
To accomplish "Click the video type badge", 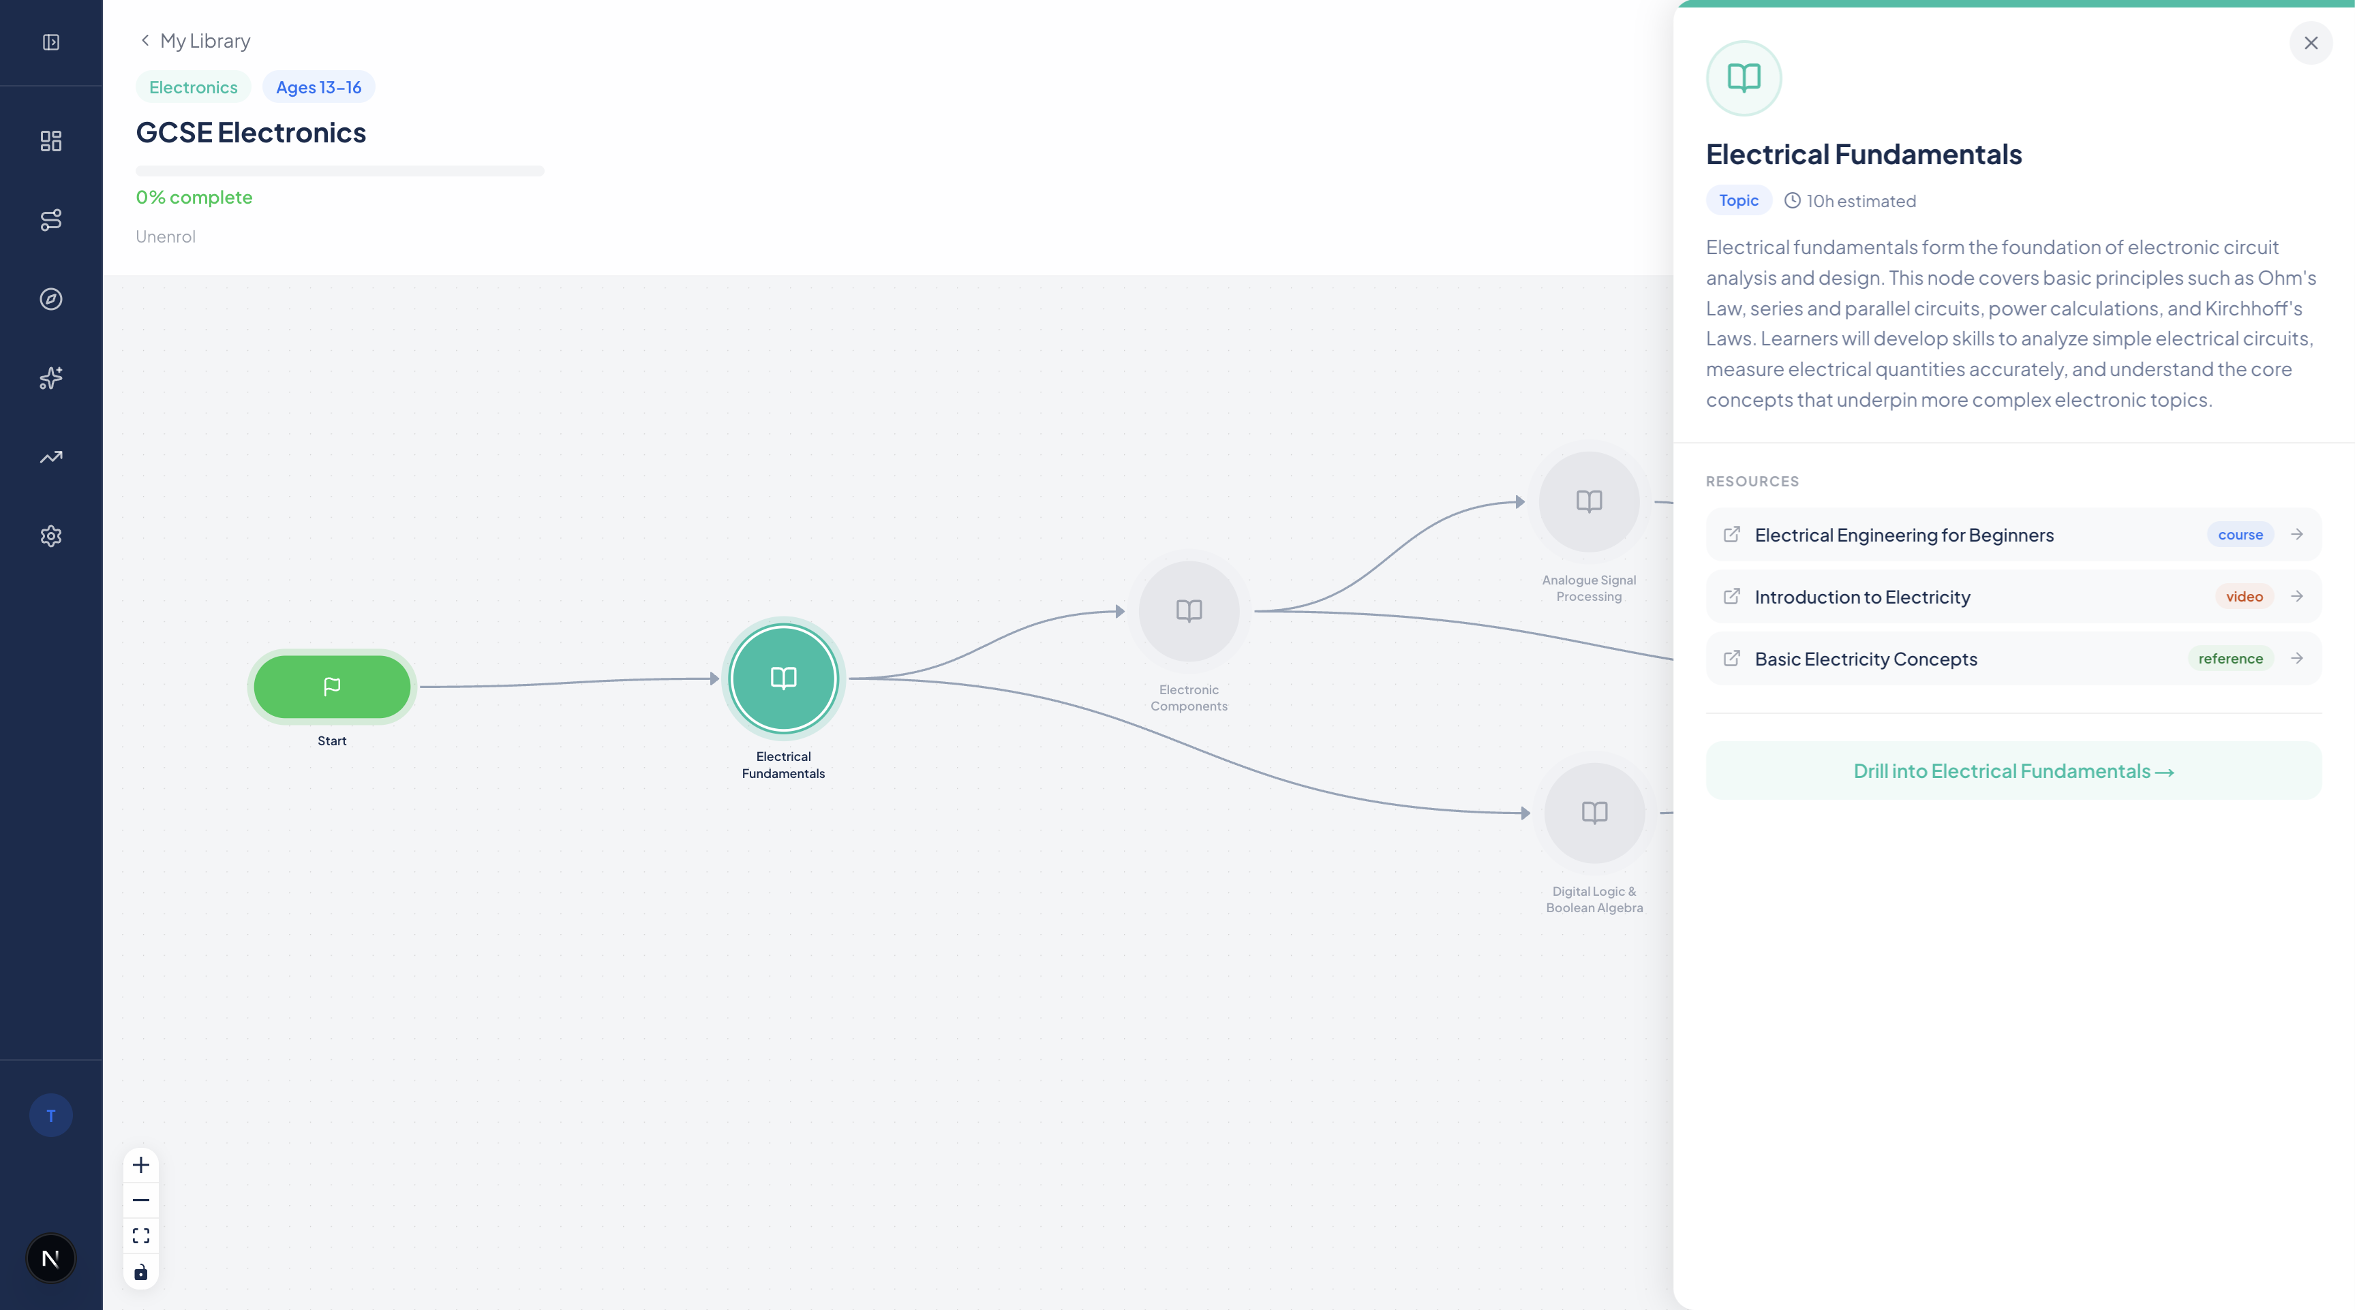I will (x=2243, y=597).
